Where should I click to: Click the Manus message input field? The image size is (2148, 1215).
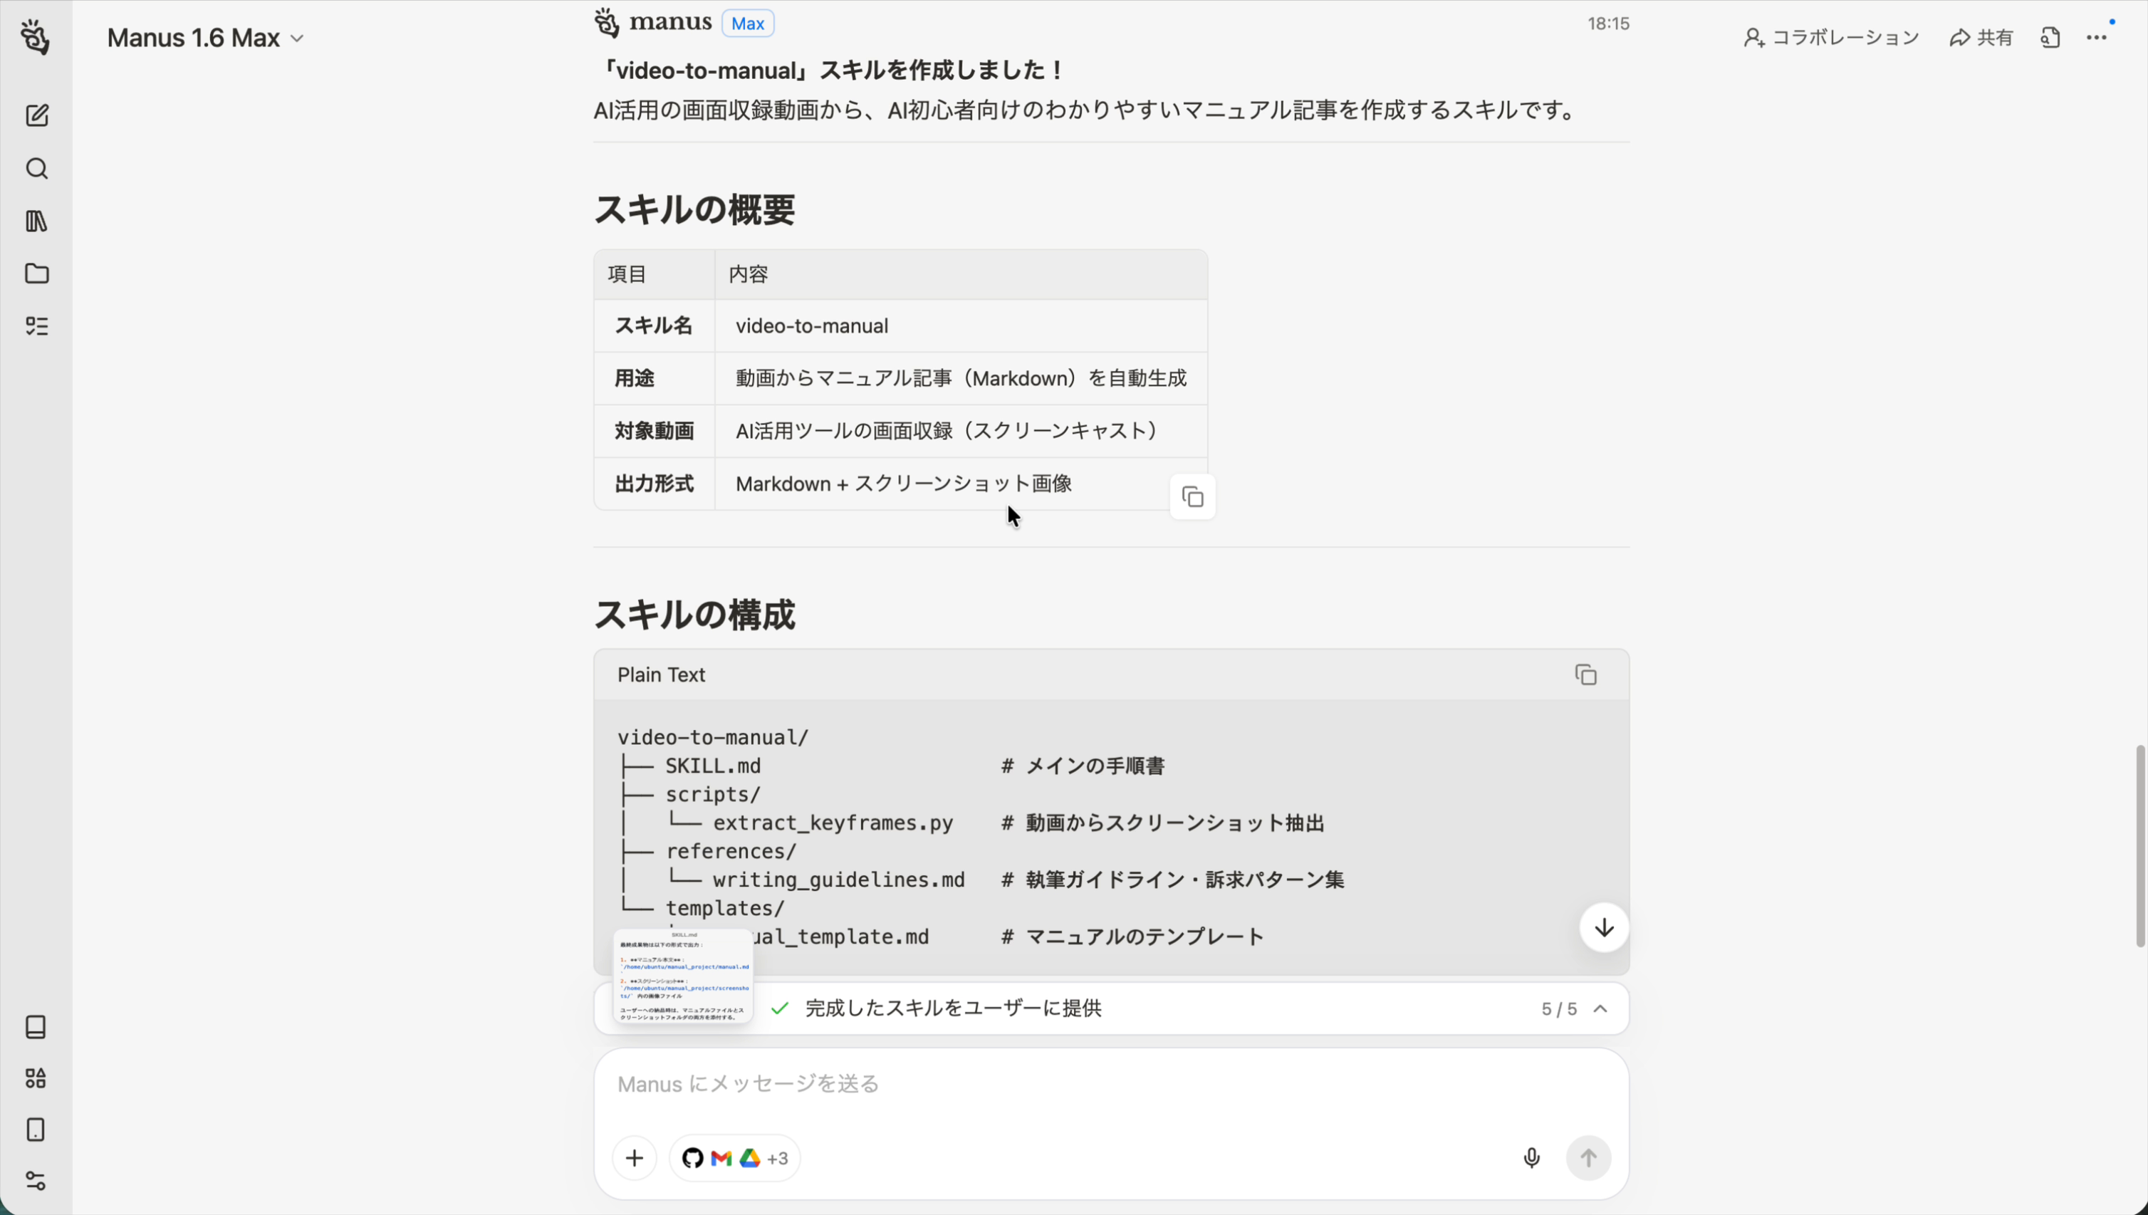pos(1001,1083)
